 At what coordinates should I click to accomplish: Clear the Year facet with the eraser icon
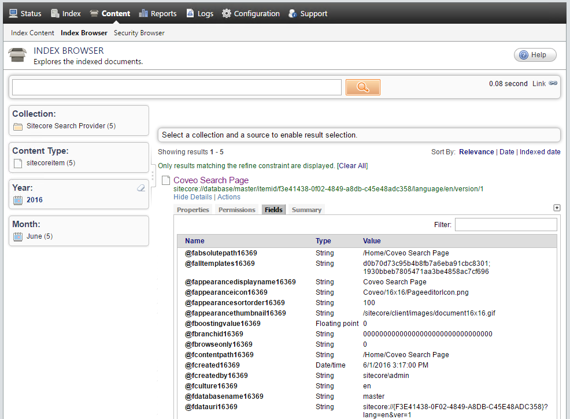(140, 188)
